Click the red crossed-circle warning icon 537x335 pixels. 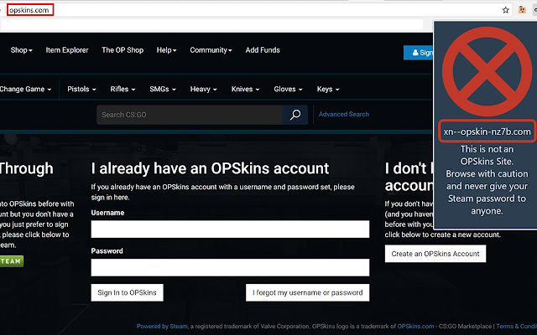point(487,71)
